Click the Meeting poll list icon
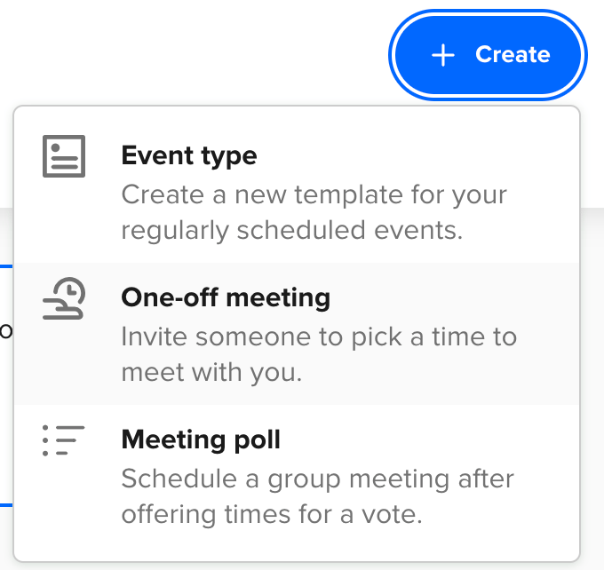Image resolution: width=604 pixels, height=570 pixels. (64, 440)
